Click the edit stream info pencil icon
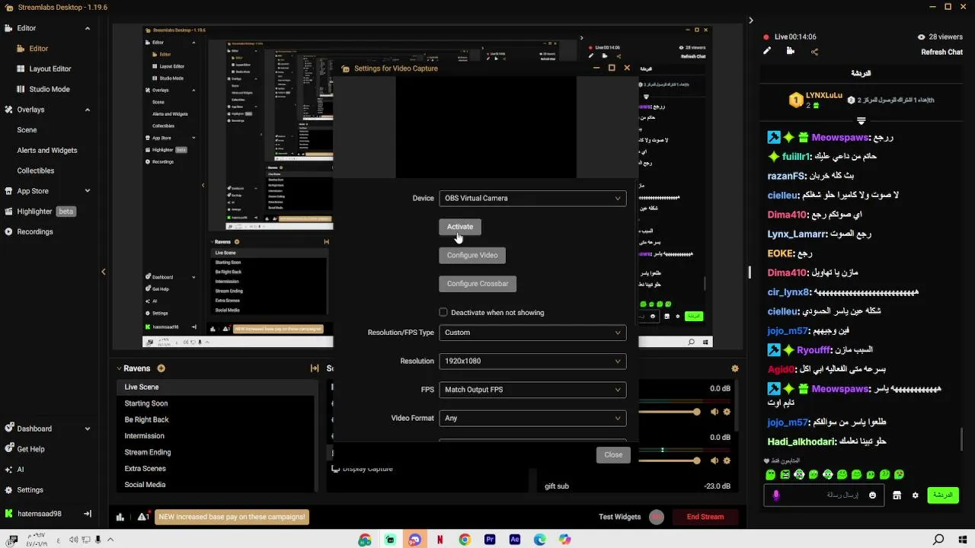975x548 pixels. [x=767, y=51]
